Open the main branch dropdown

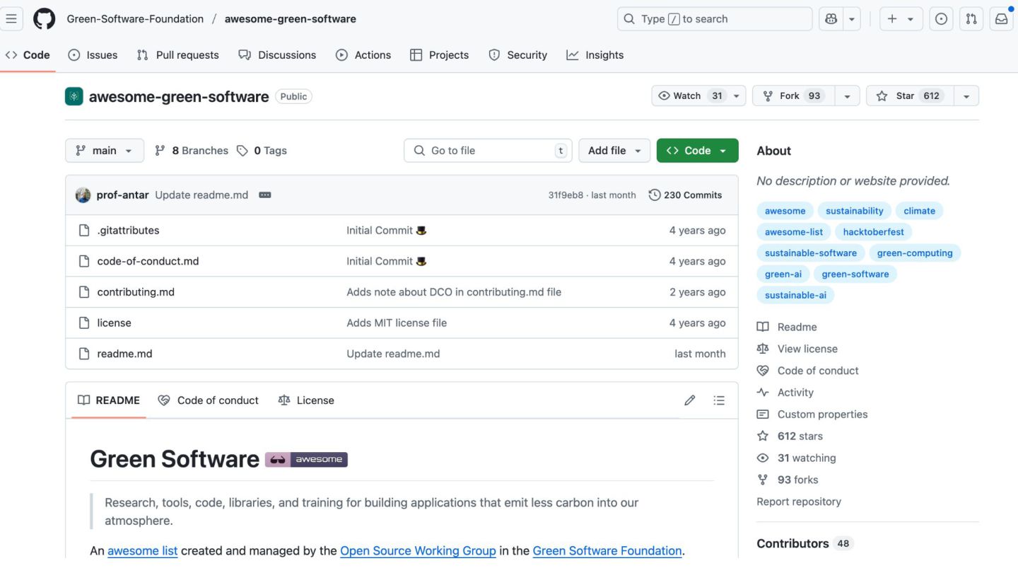(x=105, y=151)
